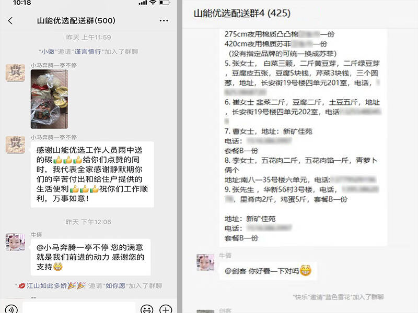Tap the back arrow in chat header
418x313 pixels.
coord(10,21)
